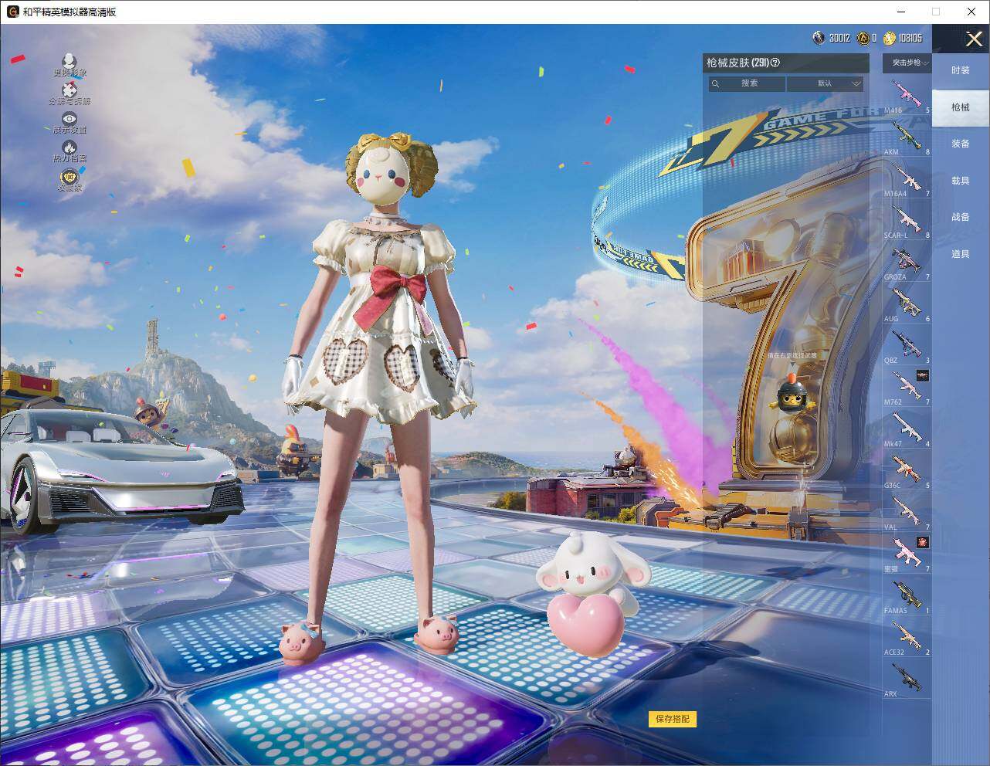Select the GROZA weapon skin
The image size is (990, 766).
pos(907,263)
